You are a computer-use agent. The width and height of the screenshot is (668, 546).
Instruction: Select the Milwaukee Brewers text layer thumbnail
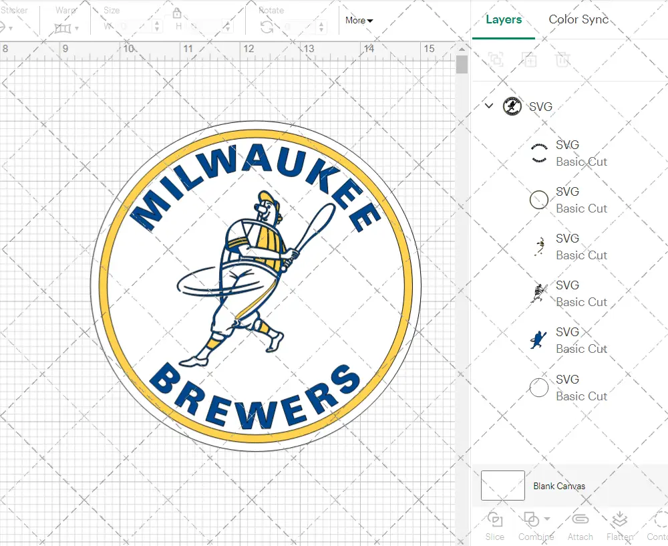pos(539,154)
